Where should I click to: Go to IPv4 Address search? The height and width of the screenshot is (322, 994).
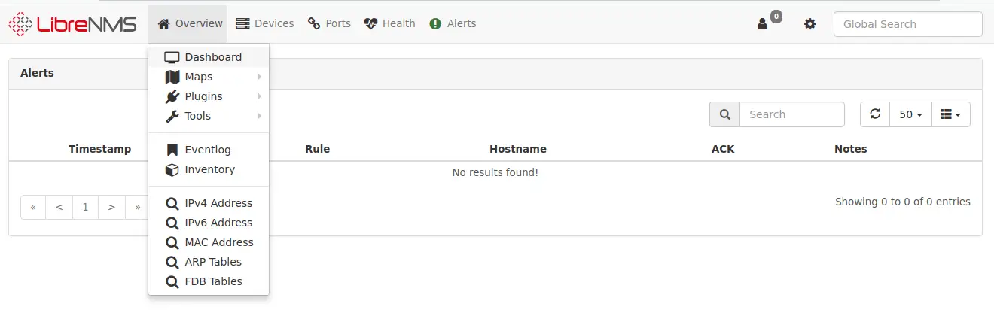209,203
